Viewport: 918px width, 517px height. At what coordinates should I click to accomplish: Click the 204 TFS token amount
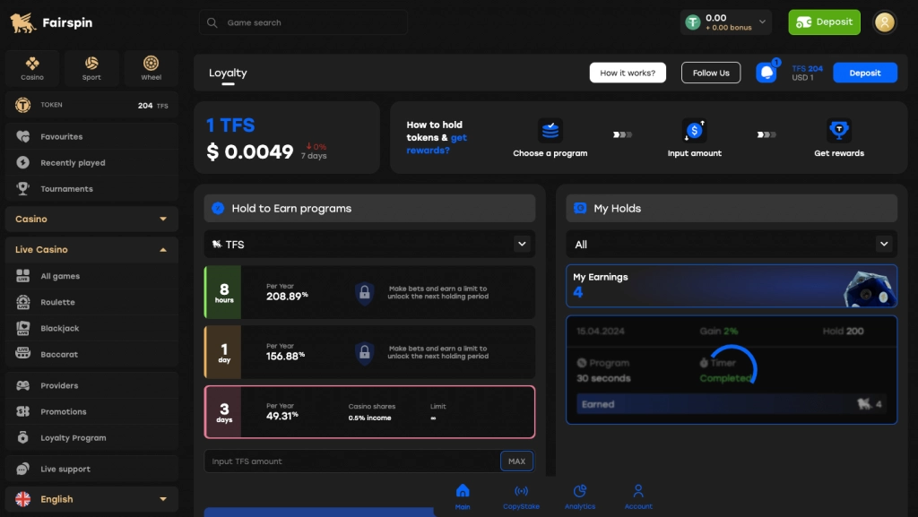152,105
